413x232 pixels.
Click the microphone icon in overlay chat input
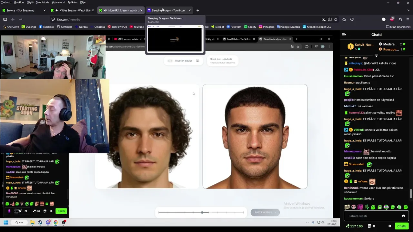(9, 211)
